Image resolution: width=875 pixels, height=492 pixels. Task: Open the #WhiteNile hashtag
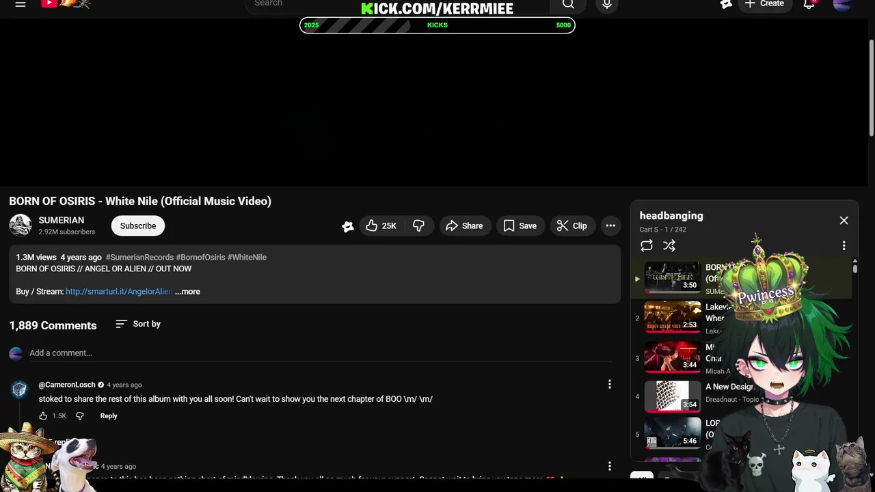[247, 257]
